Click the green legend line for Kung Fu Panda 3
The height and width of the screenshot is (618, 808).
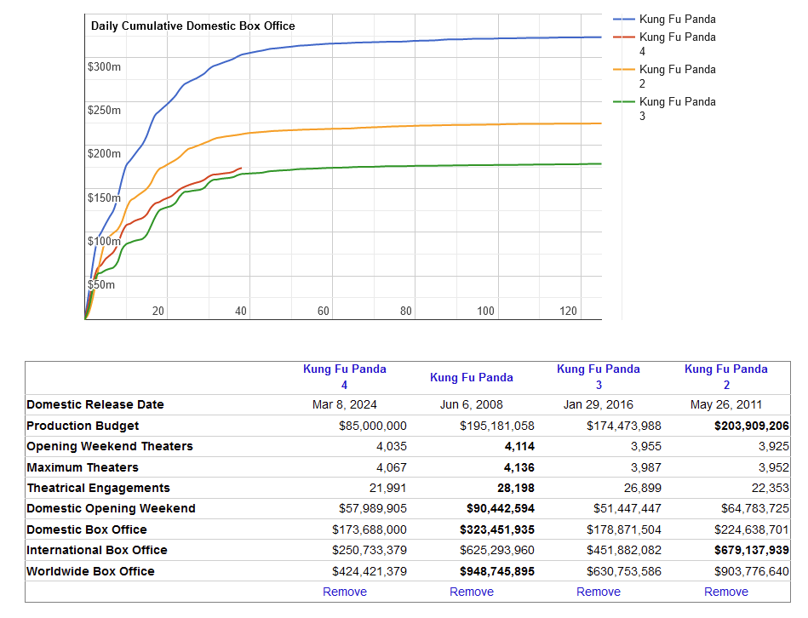click(x=624, y=102)
